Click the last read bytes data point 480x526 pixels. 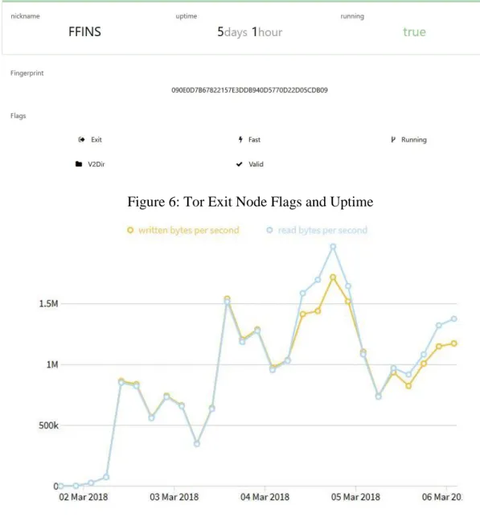pyautogui.click(x=453, y=318)
